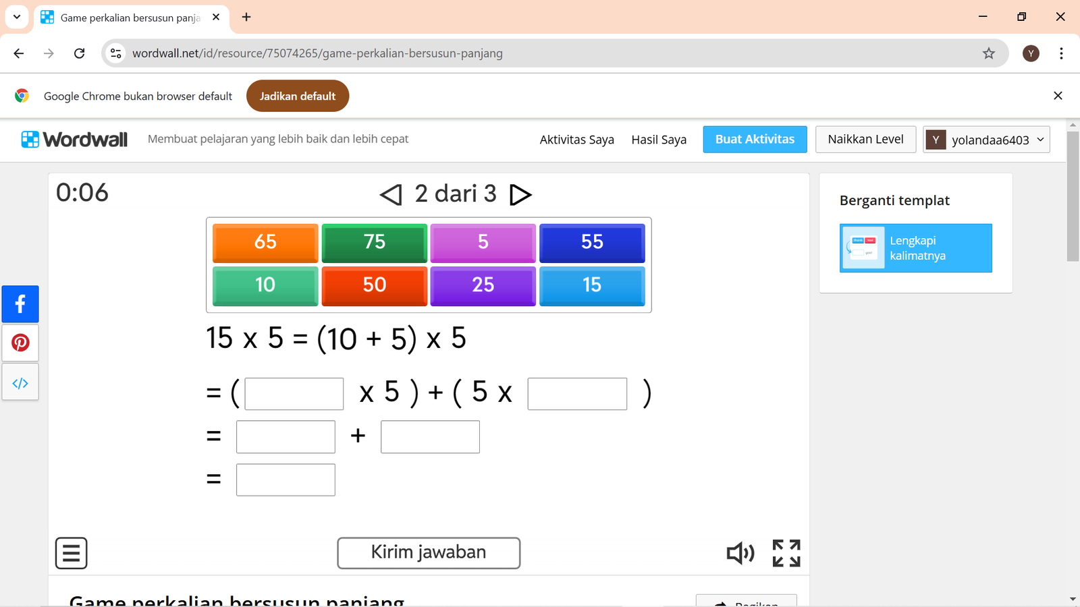Open the tab search dropdown arrow
1080x607 pixels.
(17, 17)
